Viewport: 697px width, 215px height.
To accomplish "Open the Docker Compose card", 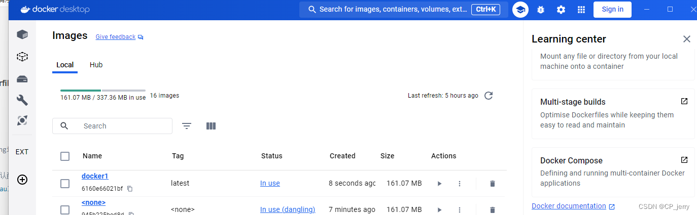I will pos(613,172).
